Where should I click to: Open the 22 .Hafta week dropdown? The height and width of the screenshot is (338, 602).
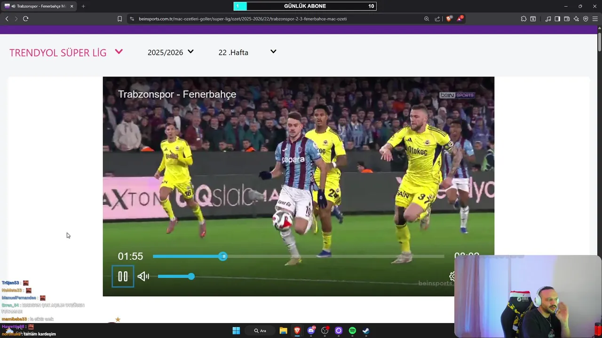(247, 53)
